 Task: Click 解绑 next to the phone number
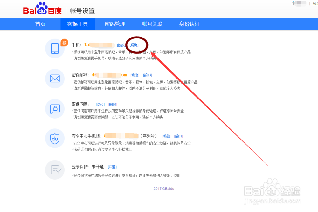[134, 45]
